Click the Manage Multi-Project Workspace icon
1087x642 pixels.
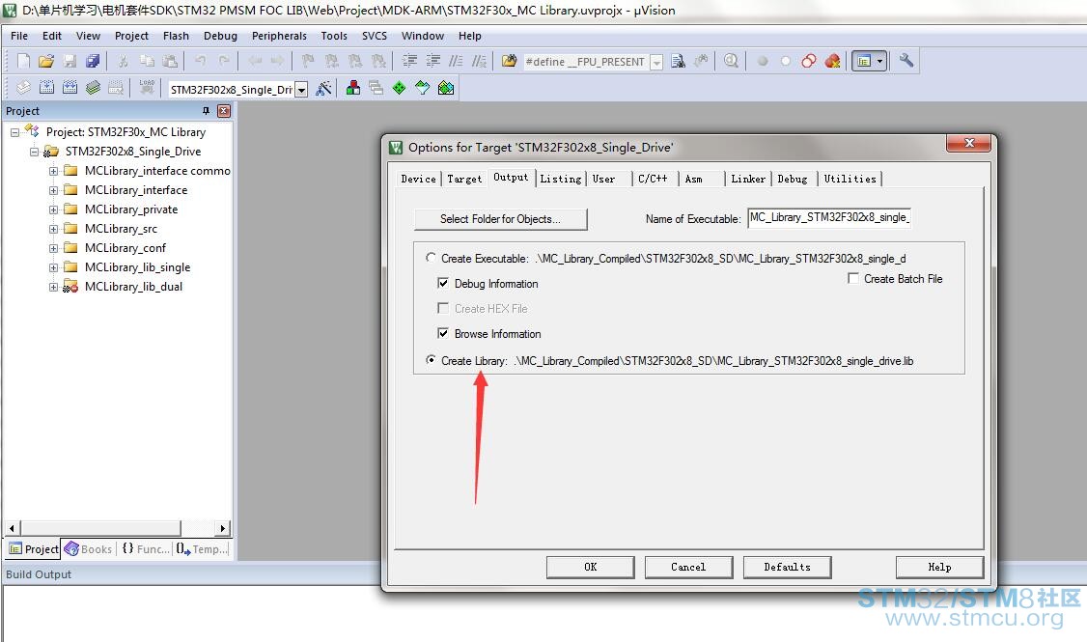(376, 88)
